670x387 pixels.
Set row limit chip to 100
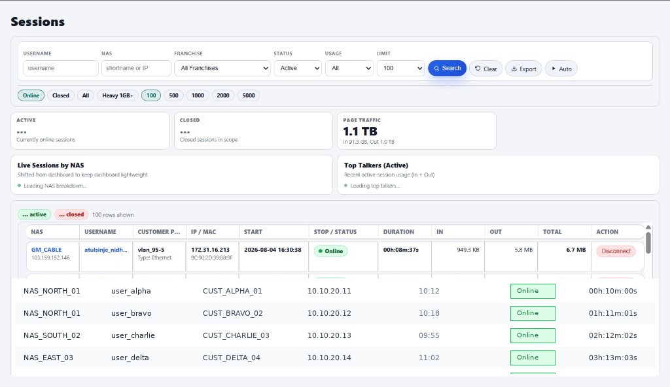tap(151, 95)
